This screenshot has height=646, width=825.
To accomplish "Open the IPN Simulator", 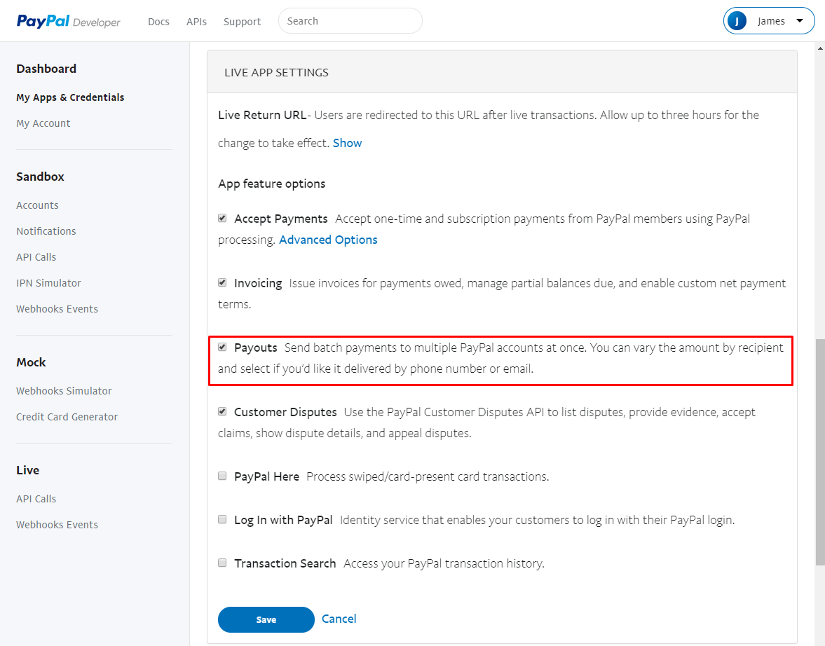I will click(48, 283).
